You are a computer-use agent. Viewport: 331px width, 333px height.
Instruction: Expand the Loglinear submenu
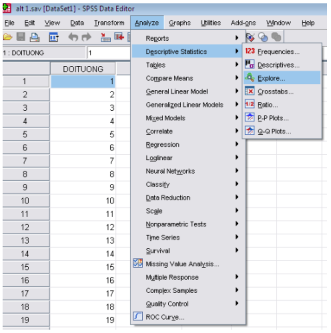coord(188,158)
